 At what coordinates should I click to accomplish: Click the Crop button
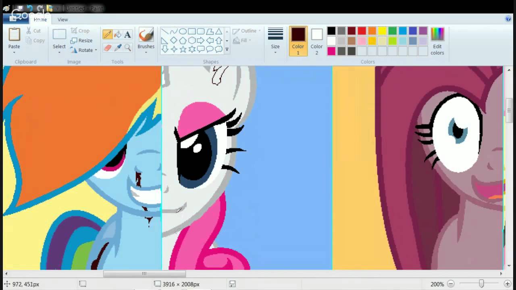click(80, 31)
